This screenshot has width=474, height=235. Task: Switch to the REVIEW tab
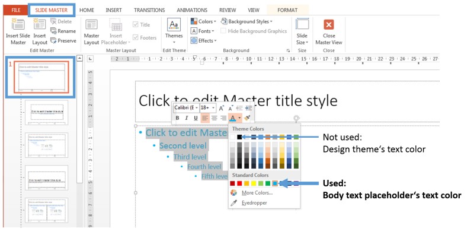tap(228, 10)
